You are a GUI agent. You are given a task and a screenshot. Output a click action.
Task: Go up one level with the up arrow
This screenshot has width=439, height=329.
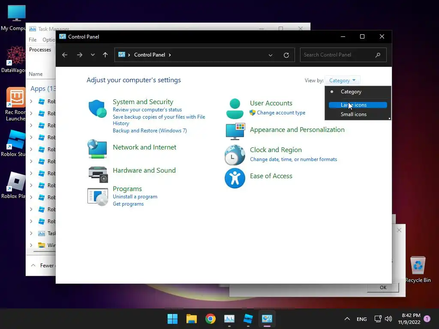click(x=105, y=55)
